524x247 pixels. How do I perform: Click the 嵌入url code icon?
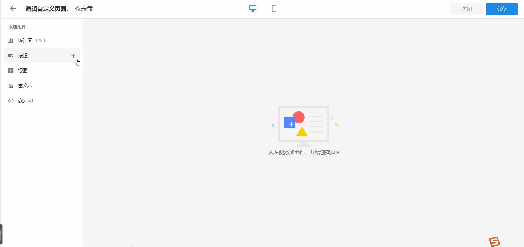pos(11,101)
